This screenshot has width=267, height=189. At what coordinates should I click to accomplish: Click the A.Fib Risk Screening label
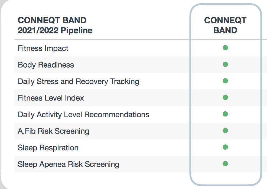[x=53, y=131]
